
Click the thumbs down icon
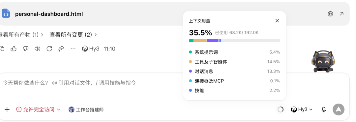26,49
